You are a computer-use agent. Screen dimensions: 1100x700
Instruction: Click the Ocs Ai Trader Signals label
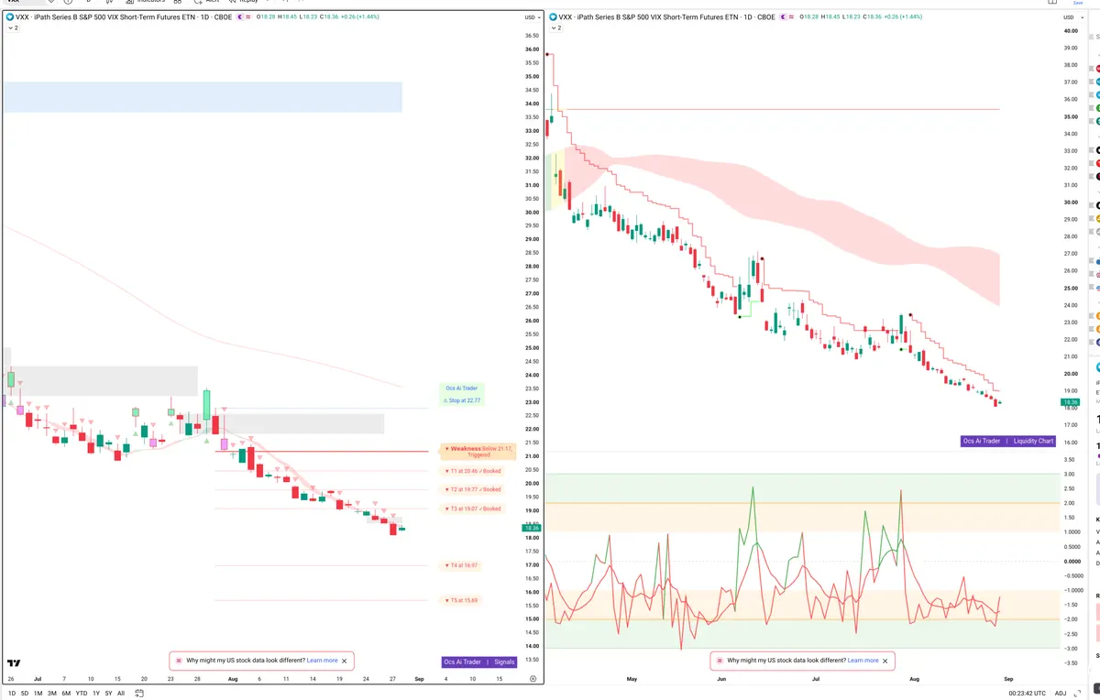[479, 662]
